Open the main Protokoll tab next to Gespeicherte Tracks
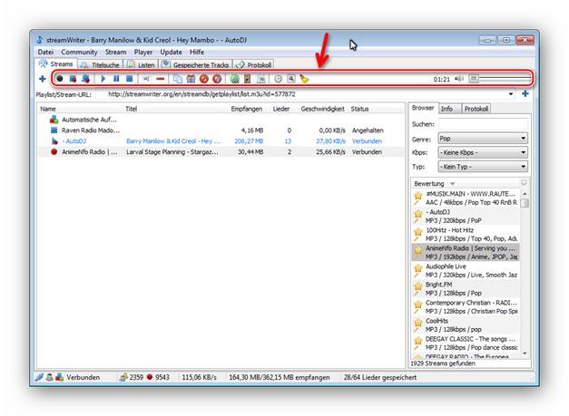The height and width of the screenshot is (416, 569). coord(254,65)
